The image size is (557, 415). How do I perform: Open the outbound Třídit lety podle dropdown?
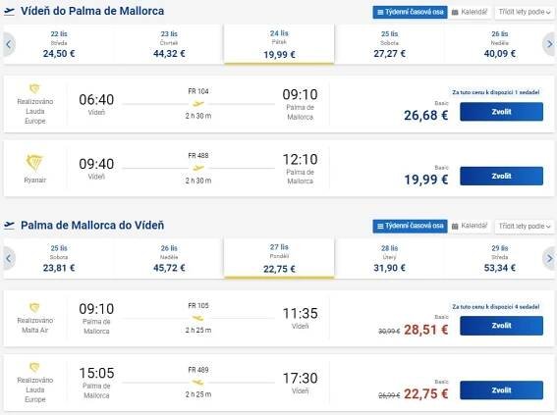coord(524,12)
